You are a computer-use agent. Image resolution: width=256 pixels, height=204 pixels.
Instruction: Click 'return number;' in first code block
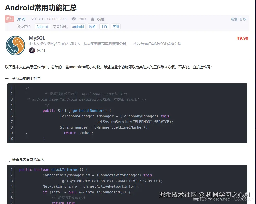tap(78, 133)
